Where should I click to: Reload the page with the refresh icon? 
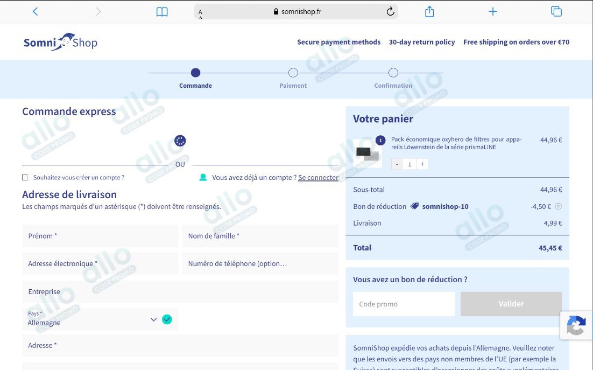pyautogui.click(x=390, y=11)
